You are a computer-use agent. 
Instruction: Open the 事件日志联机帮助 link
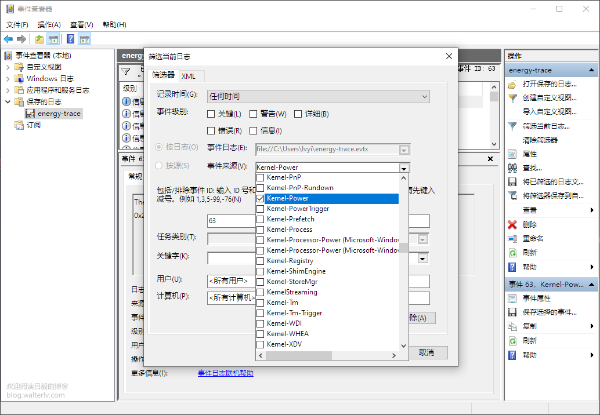coord(225,373)
